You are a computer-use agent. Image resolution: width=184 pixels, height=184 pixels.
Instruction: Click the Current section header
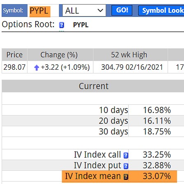coord(93,86)
